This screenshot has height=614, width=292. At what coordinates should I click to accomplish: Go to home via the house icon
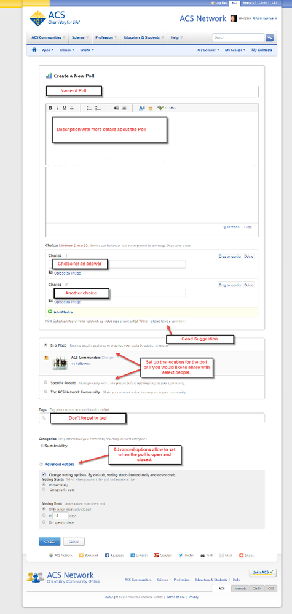pos(34,50)
